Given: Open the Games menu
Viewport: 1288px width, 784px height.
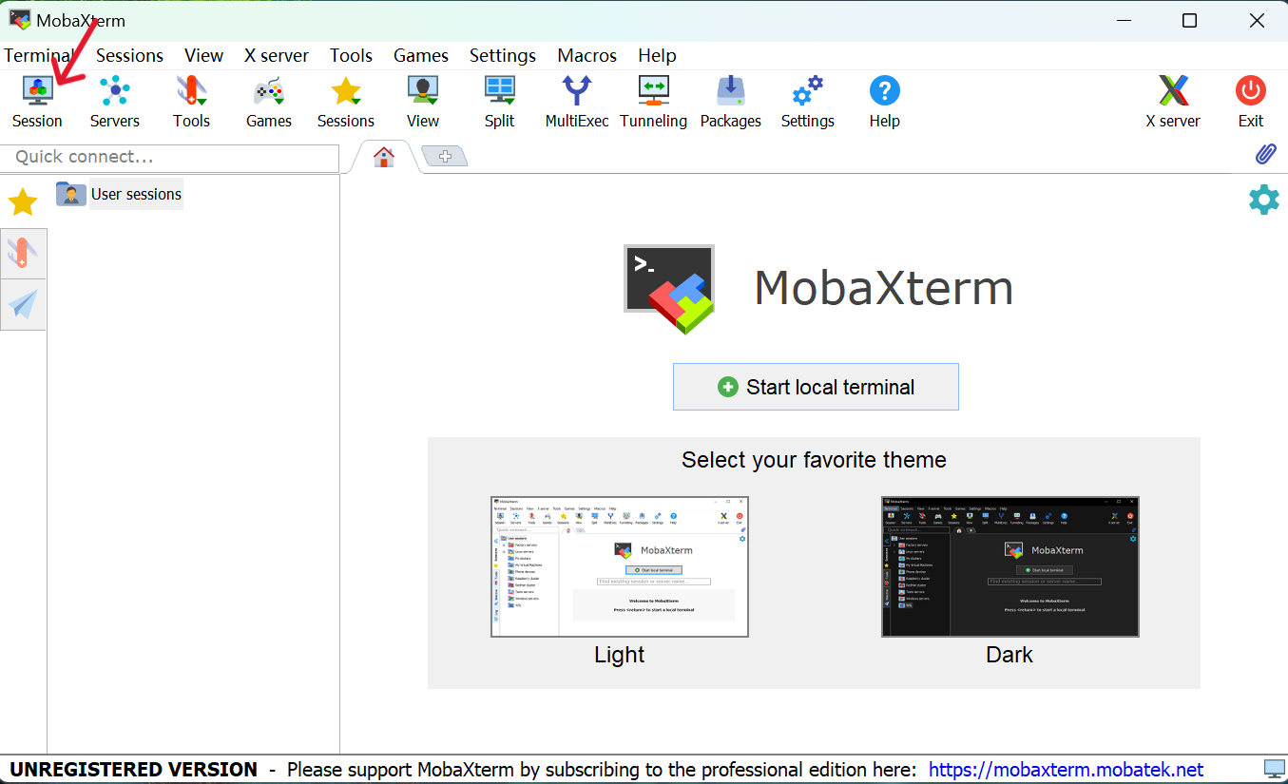Looking at the screenshot, I should [421, 55].
